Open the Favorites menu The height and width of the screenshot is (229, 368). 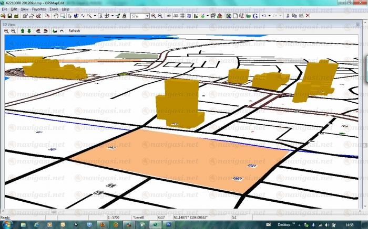coord(38,9)
